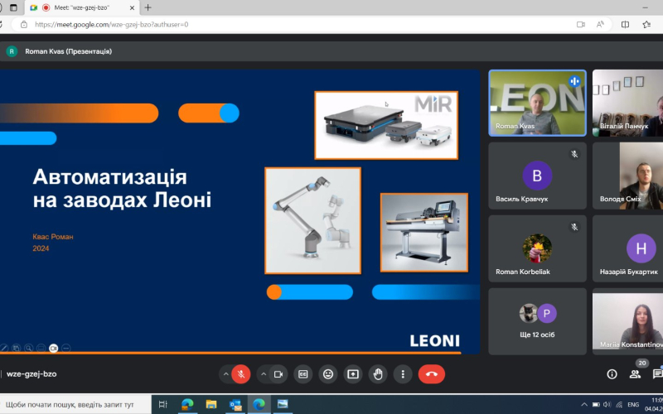Select Roman Korbeliak participant tile

pyautogui.click(x=537, y=248)
